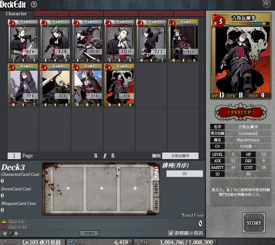Click the Exp value 1,004,786 / 1,008,300
The image size is (275, 245).
[x=186, y=242]
